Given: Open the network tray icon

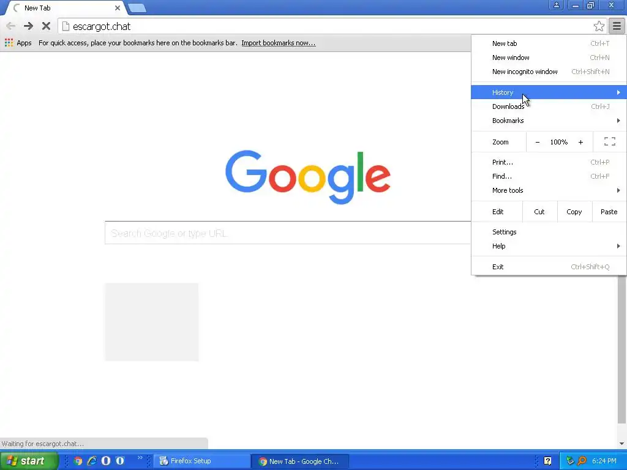Looking at the screenshot, I should 570,461.
